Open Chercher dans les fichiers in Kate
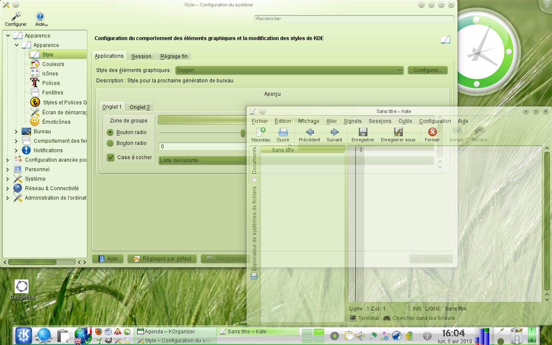Screen dimensions: 552x345 419,318
